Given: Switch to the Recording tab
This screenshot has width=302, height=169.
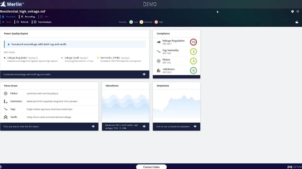Looking at the screenshot, I should coord(28,17).
